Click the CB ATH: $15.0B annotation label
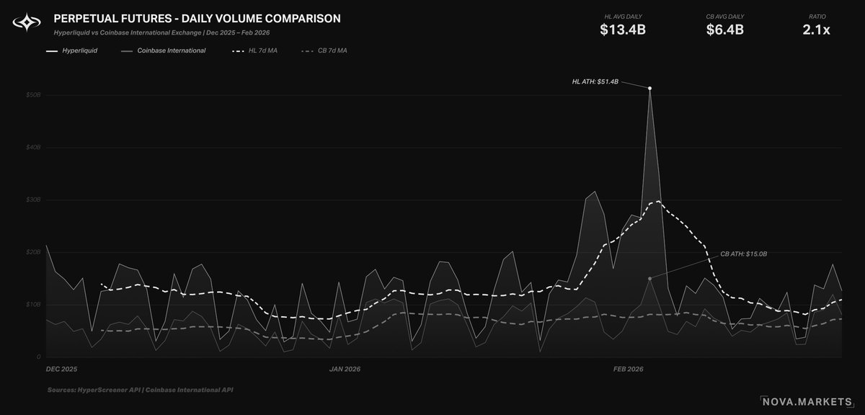865x415 pixels. pyautogui.click(x=744, y=254)
